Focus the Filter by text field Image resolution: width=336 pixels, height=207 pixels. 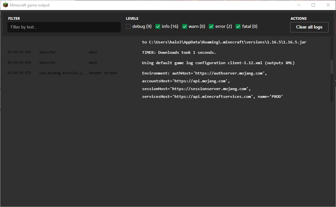pos(64,27)
